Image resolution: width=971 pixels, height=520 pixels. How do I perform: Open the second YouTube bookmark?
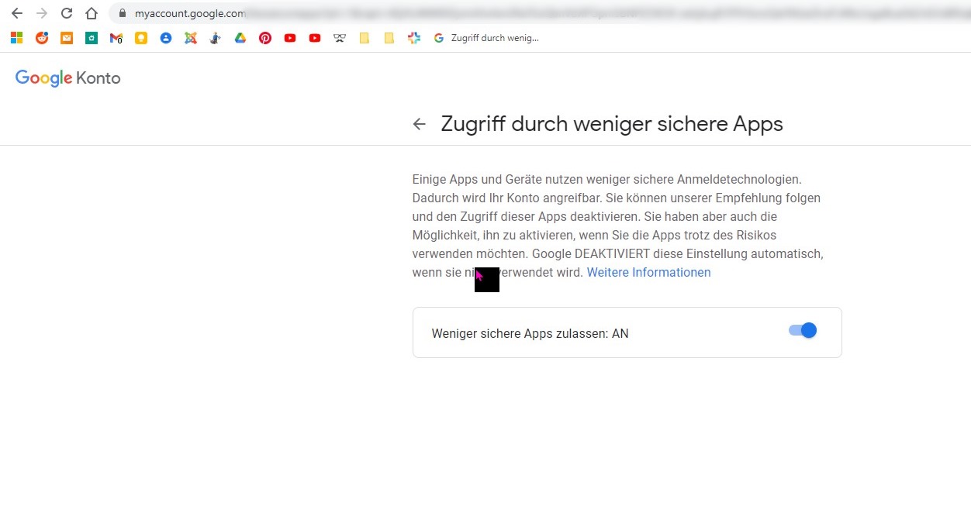tap(315, 38)
